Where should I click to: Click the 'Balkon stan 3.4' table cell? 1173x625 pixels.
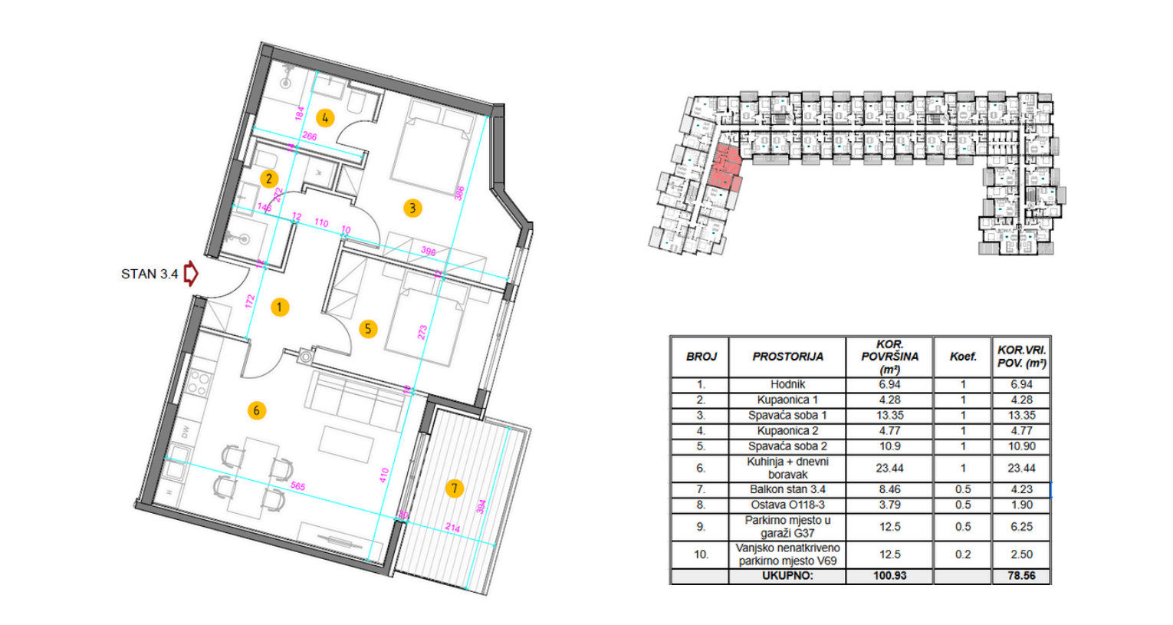click(787, 489)
